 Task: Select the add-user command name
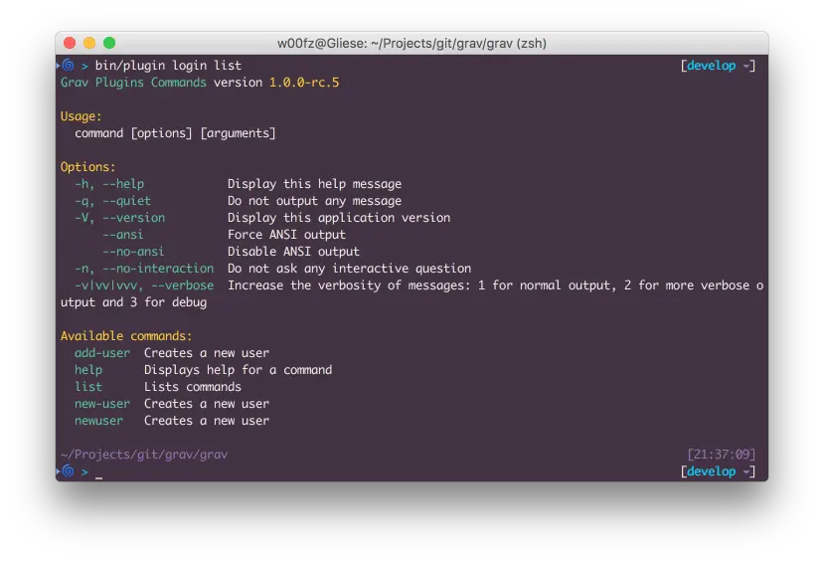coord(101,353)
